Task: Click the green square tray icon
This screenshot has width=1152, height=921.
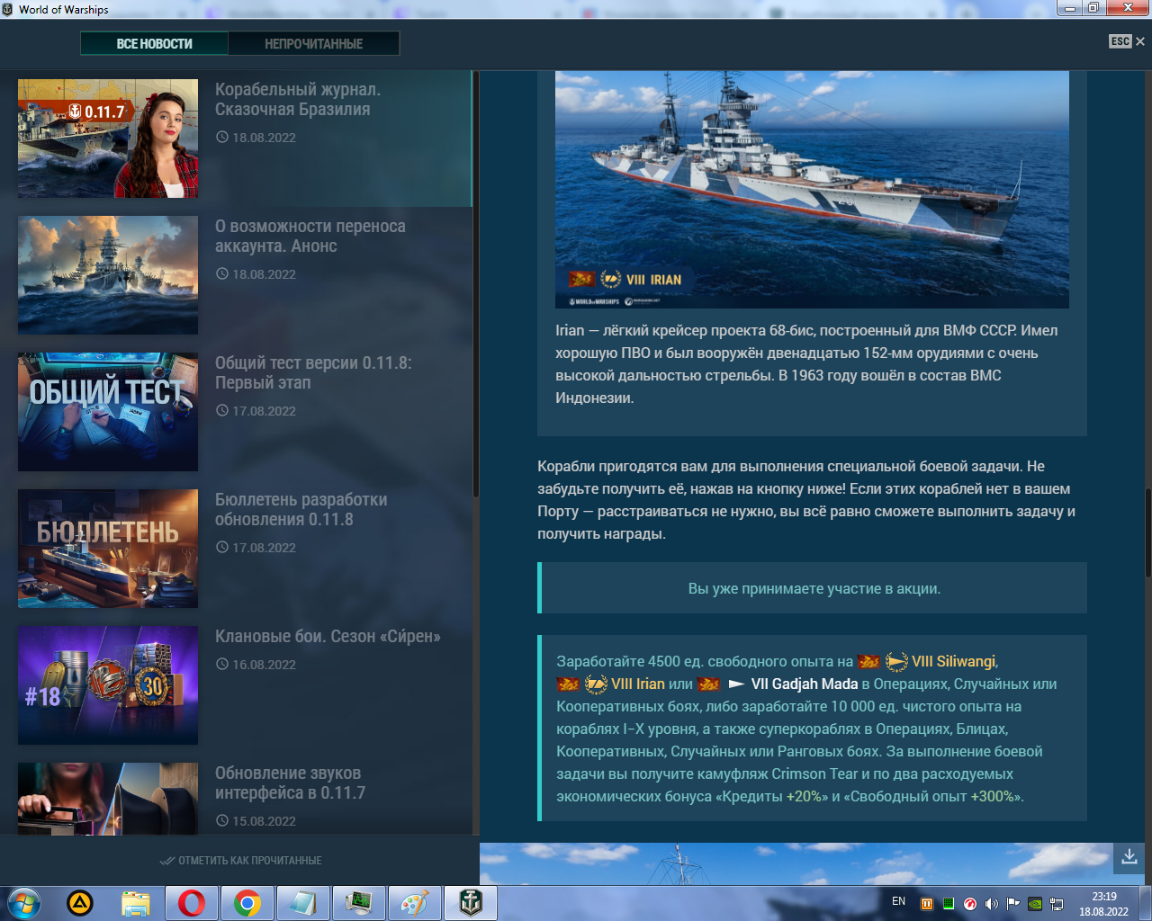Action: pos(949,904)
